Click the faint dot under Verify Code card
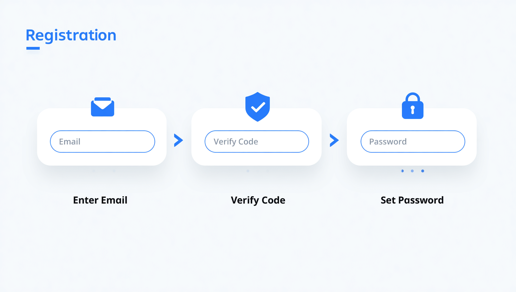Screen dimensions: 516x292 click(x=248, y=171)
